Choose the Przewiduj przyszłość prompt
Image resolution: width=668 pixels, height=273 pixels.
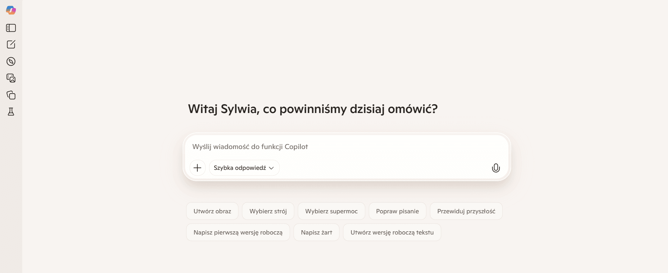point(466,211)
